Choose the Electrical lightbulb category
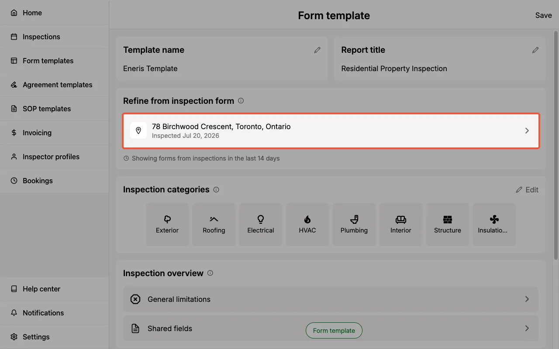The height and width of the screenshot is (349, 559). [x=261, y=224]
